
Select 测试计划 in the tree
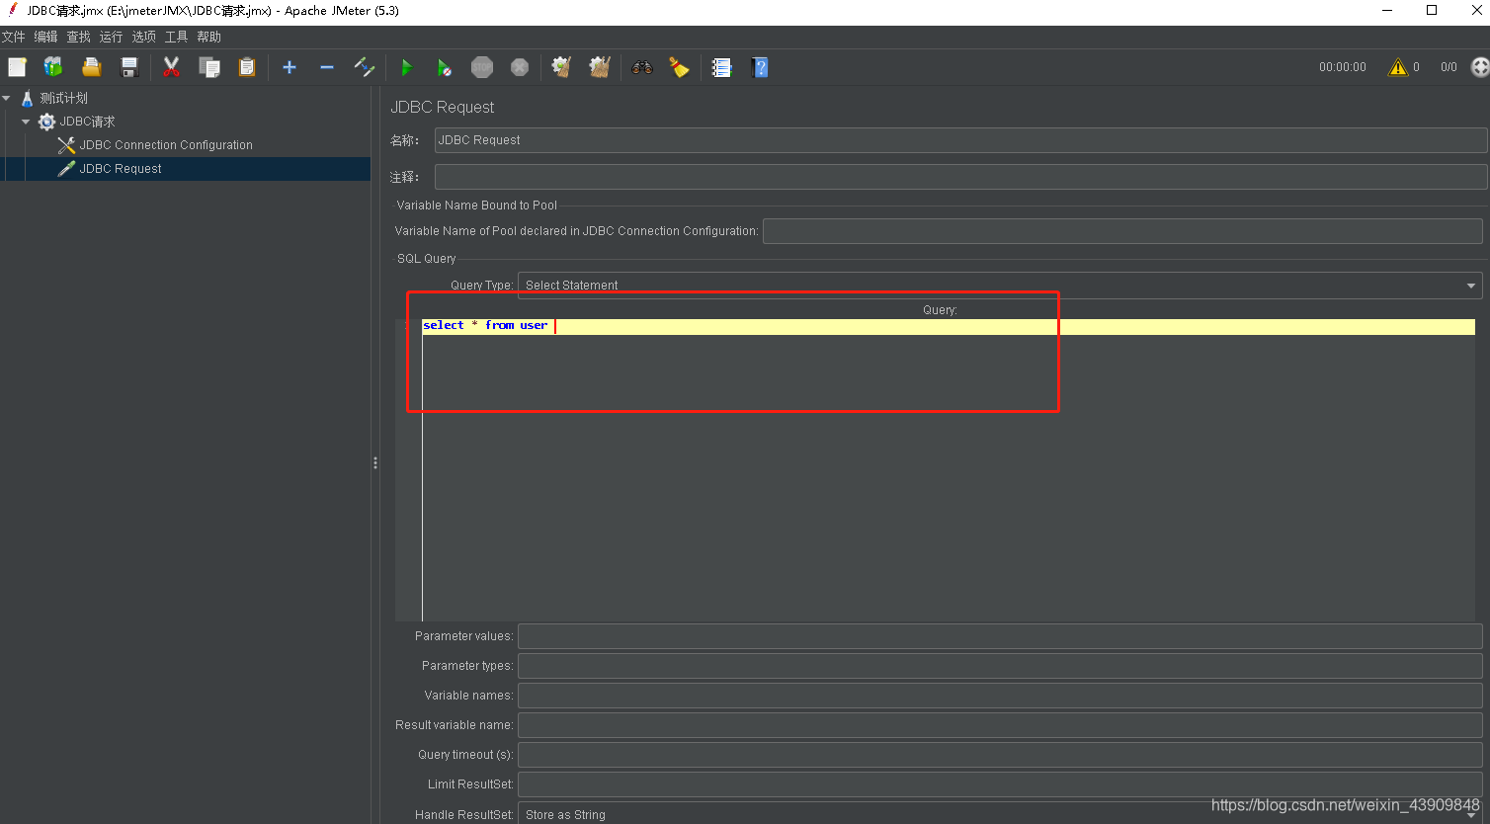64,98
